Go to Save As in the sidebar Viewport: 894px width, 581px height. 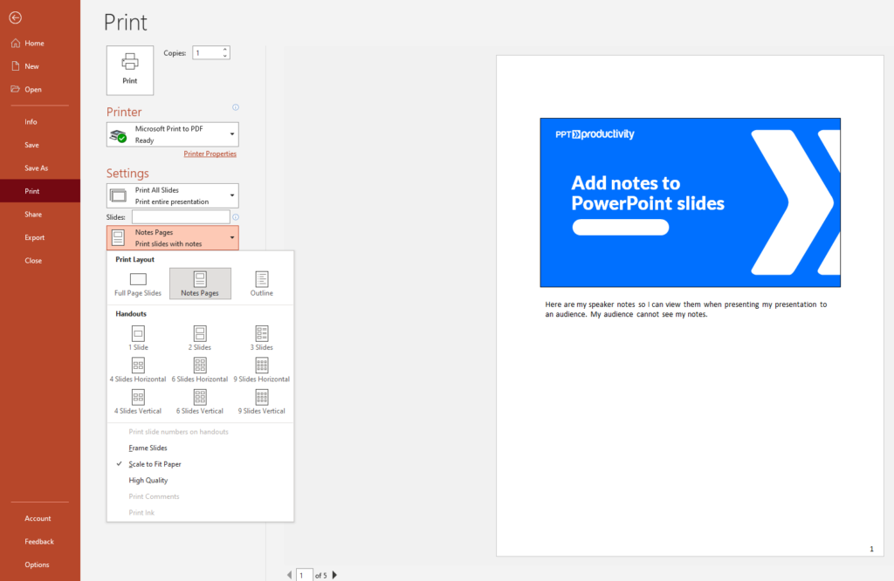tap(37, 168)
